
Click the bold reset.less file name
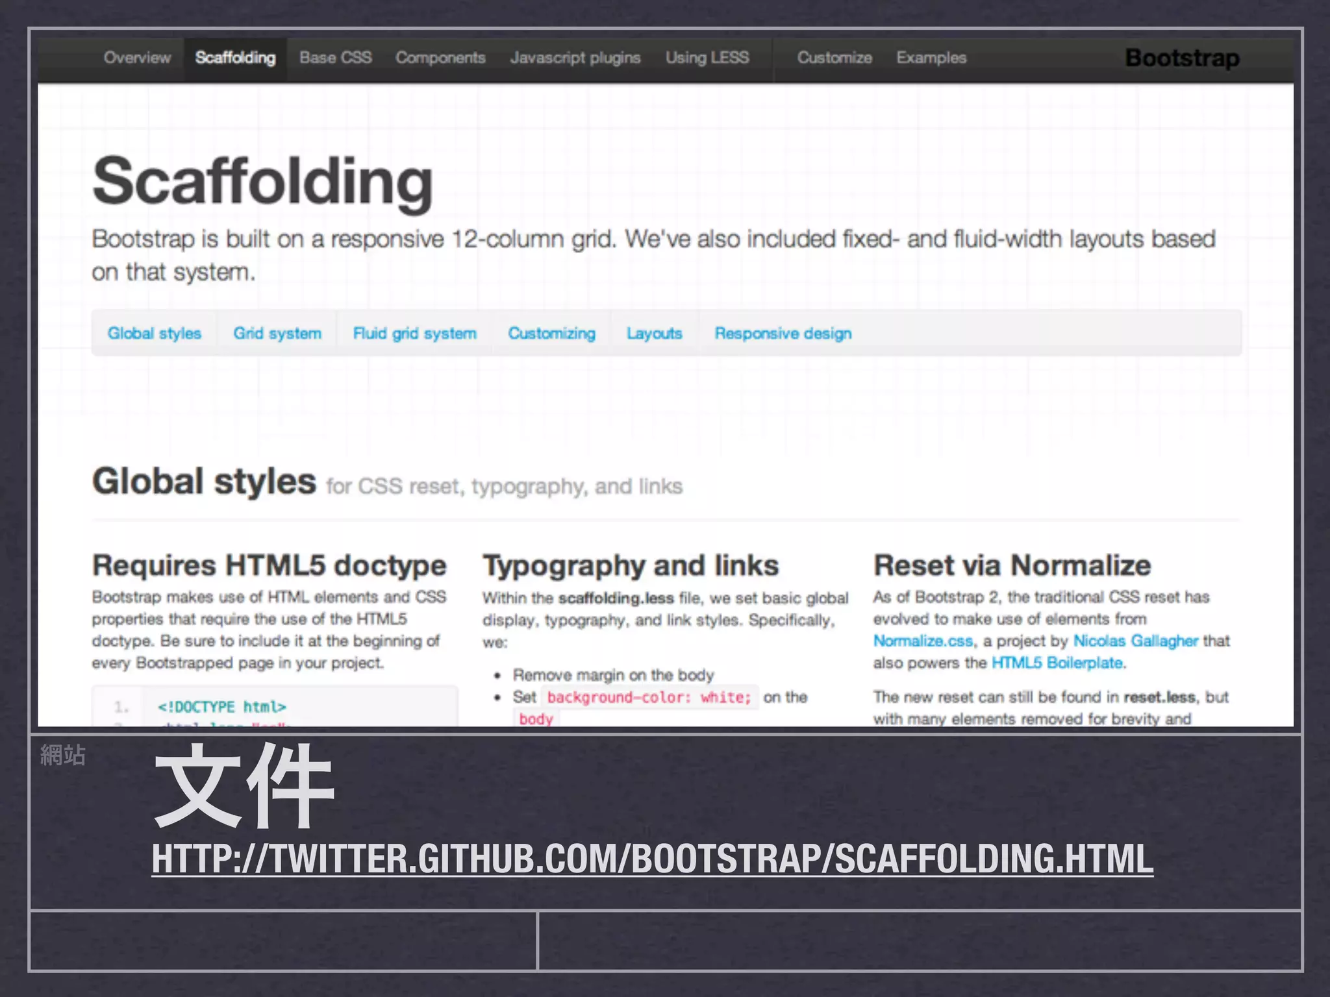pyautogui.click(x=1159, y=697)
